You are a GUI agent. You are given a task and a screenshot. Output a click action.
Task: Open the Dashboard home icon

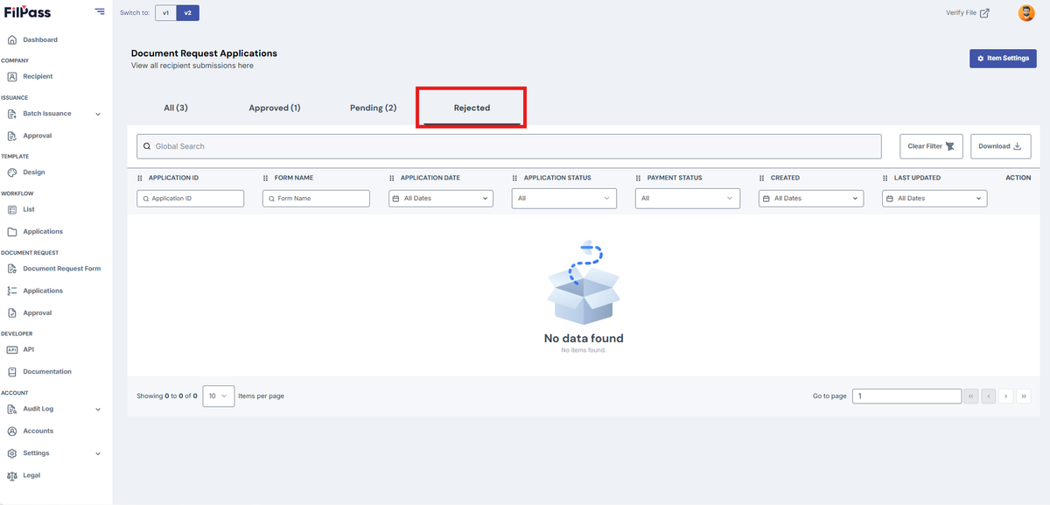pos(12,39)
